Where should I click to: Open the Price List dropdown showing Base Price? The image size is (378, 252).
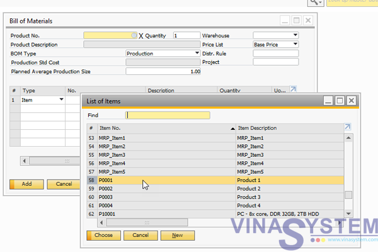(x=295, y=44)
